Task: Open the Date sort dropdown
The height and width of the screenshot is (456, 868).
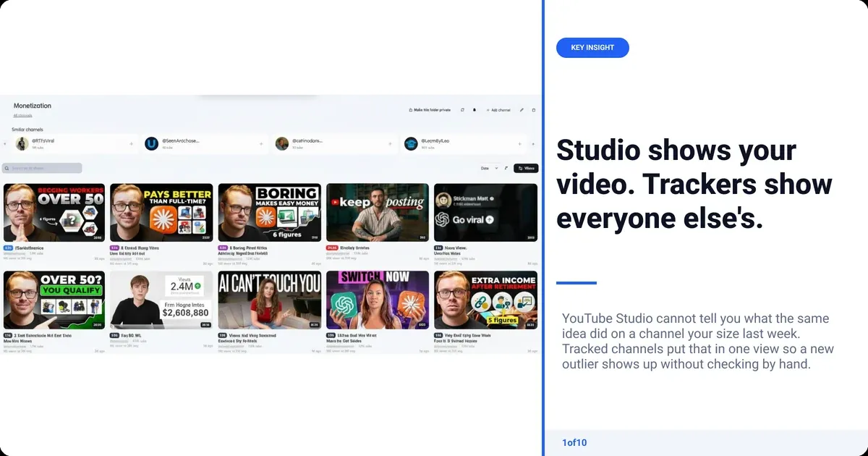Action: pos(490,168)
